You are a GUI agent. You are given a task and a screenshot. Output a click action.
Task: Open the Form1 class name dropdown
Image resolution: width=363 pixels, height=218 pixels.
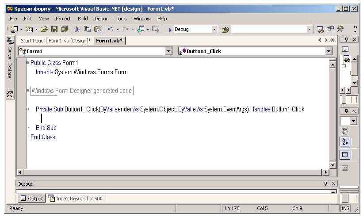169,51
